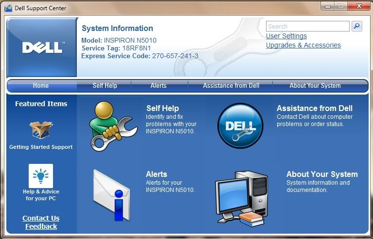The image size is (373, 239).
Task: Open the Feedback link
Action: tap(41, 226)
